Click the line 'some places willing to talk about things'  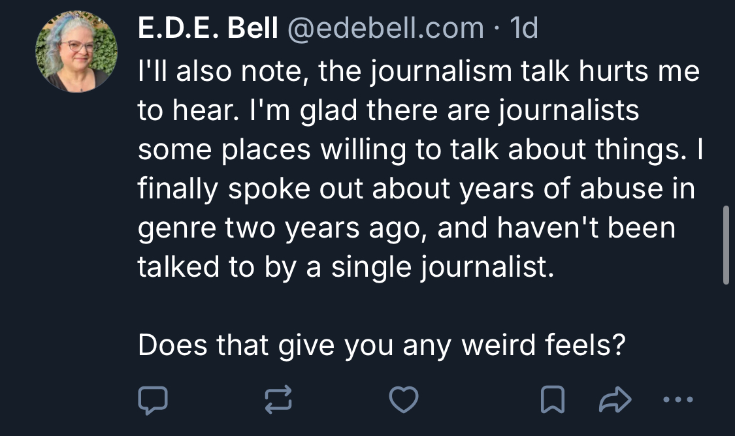click(420, 150)
